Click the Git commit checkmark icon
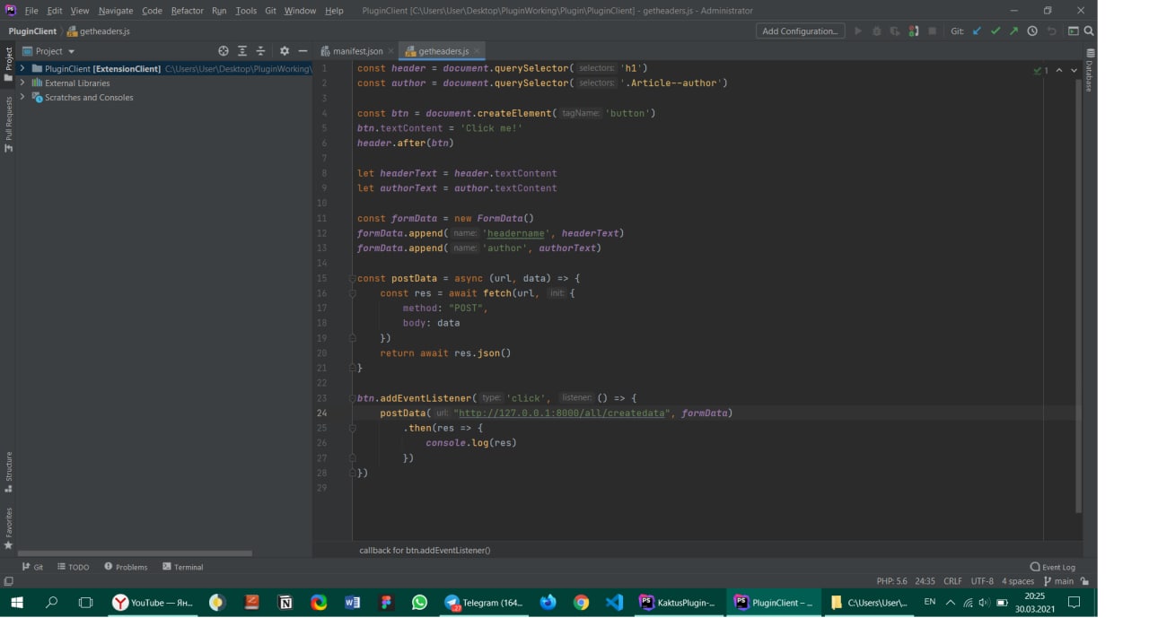The height and width of the screenshot is (635, 1149). click(x=996, y=31)
